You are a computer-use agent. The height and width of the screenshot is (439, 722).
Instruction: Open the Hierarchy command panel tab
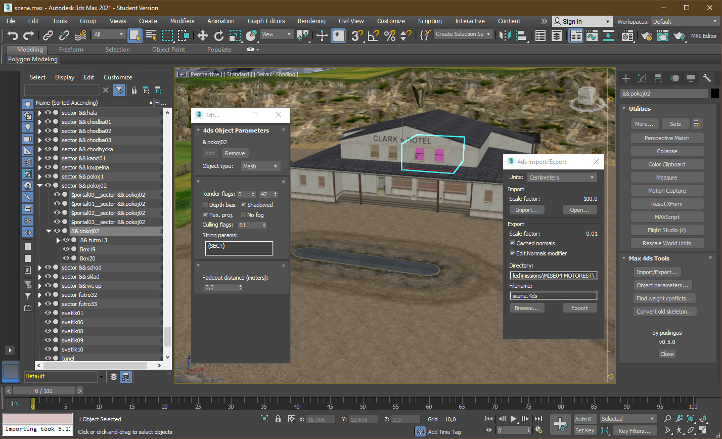click(658, 78)
